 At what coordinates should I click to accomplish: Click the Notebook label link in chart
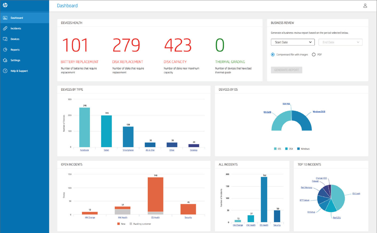(84, 150)
